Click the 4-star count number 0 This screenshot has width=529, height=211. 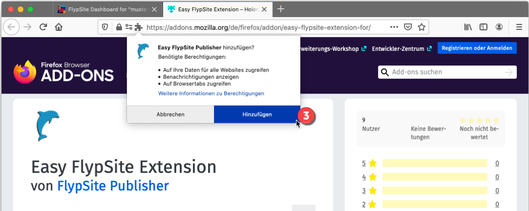[x=497, y=177]
